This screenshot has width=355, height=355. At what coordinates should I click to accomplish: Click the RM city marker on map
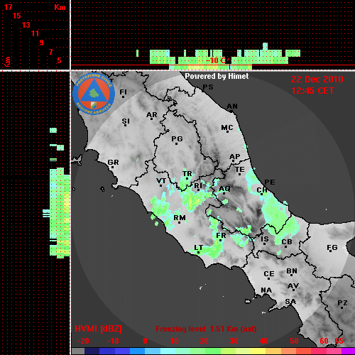180,222
